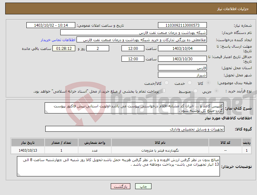Screen dimensions: 257x195
Task: Click the resize handle of description textarea
Action: pos(47,112)
